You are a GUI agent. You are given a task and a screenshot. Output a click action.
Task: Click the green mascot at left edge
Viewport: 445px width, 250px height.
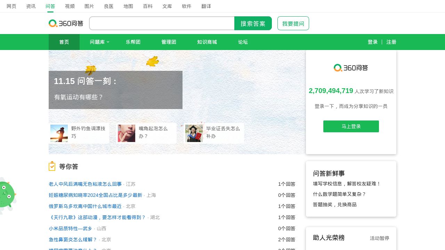8,195
